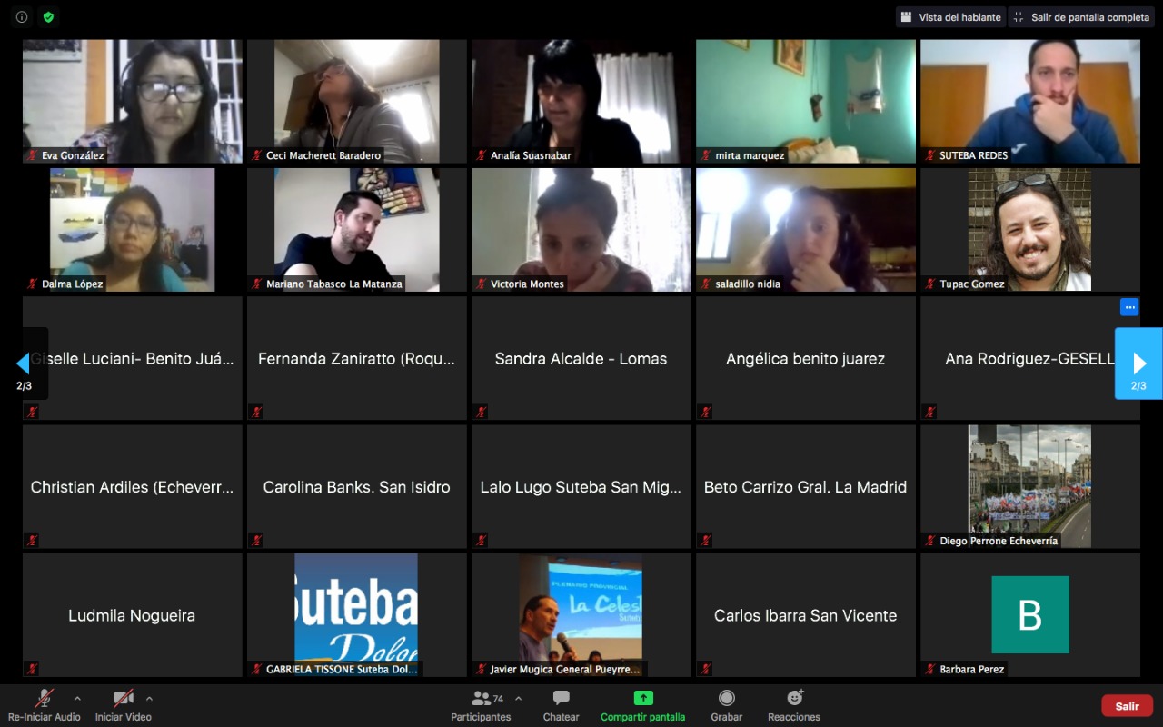Click the green Compartir pantalla icon
1163x727 pixels.
tap(642, 699)
